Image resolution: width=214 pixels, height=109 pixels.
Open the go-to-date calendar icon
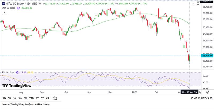pos(55,98)
